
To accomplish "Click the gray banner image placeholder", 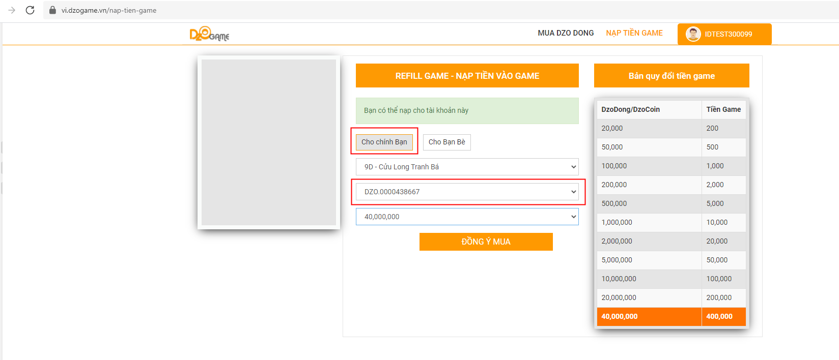I will point(269,142).
